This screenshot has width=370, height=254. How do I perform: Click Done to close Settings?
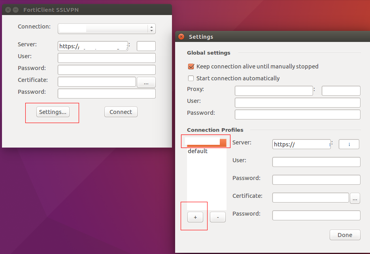coord(345,235)
